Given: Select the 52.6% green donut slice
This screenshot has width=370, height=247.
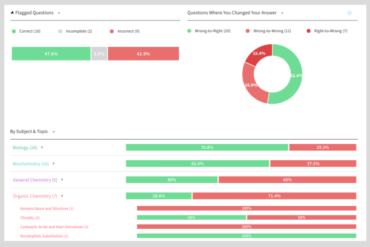Looking at the screenshot, I should click(x=296, y=75).
